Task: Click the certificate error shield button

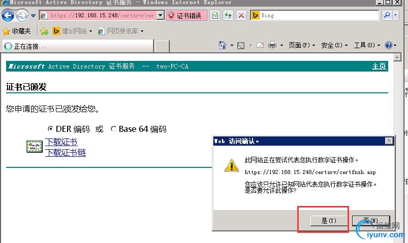Action: 186,16
